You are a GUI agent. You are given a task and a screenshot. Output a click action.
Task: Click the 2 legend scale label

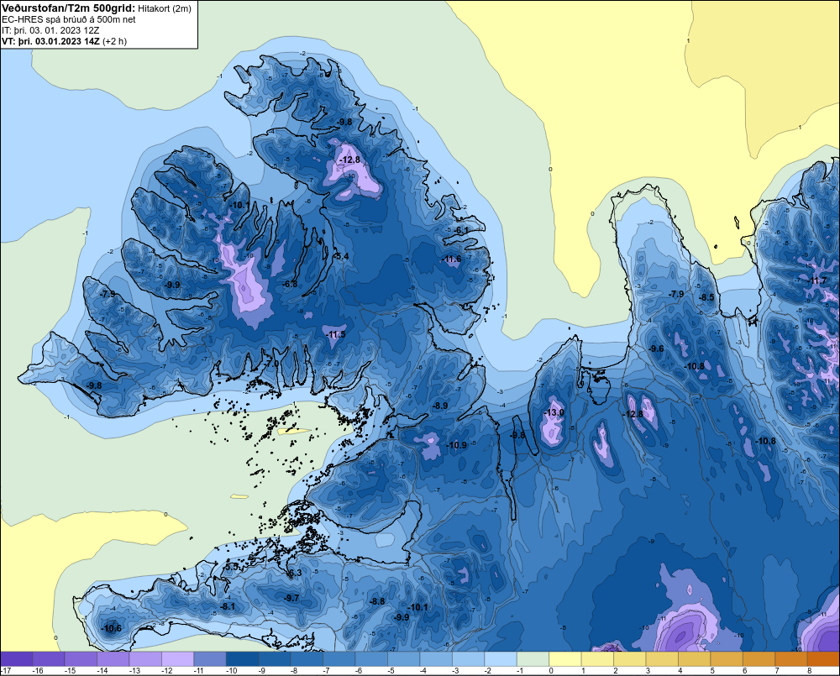click(x=616, y=671)
